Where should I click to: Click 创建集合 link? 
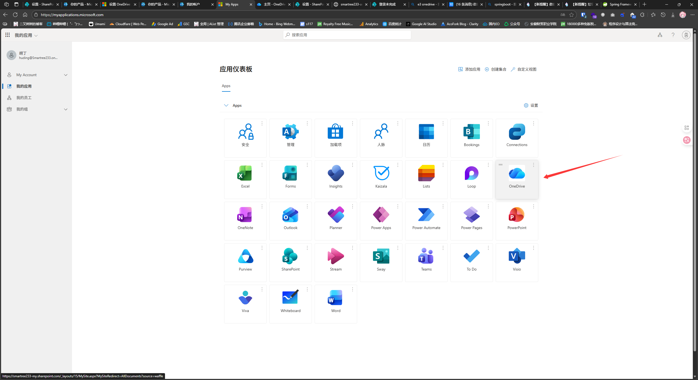[x=495, y=69]
